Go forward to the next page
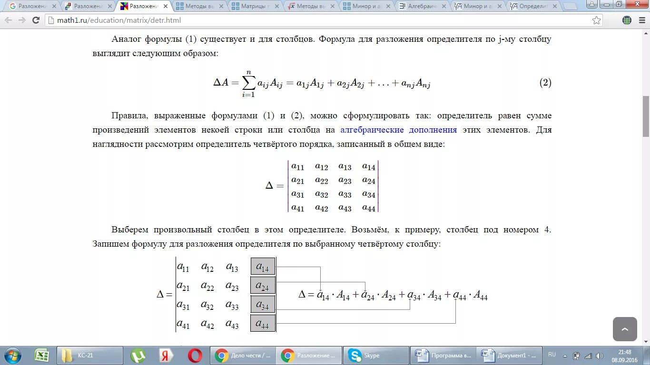The image size is (650, 365). (22, 20)
